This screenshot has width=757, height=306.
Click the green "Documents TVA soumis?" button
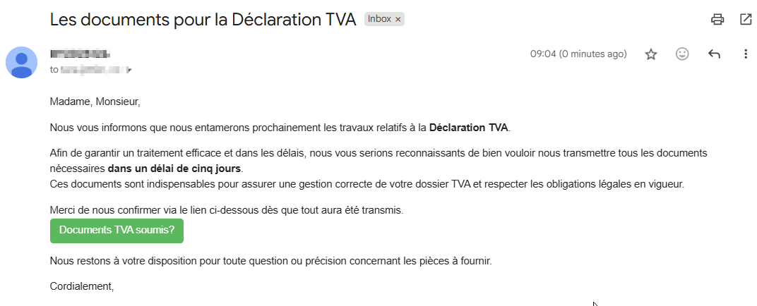(x=117, y=231)
